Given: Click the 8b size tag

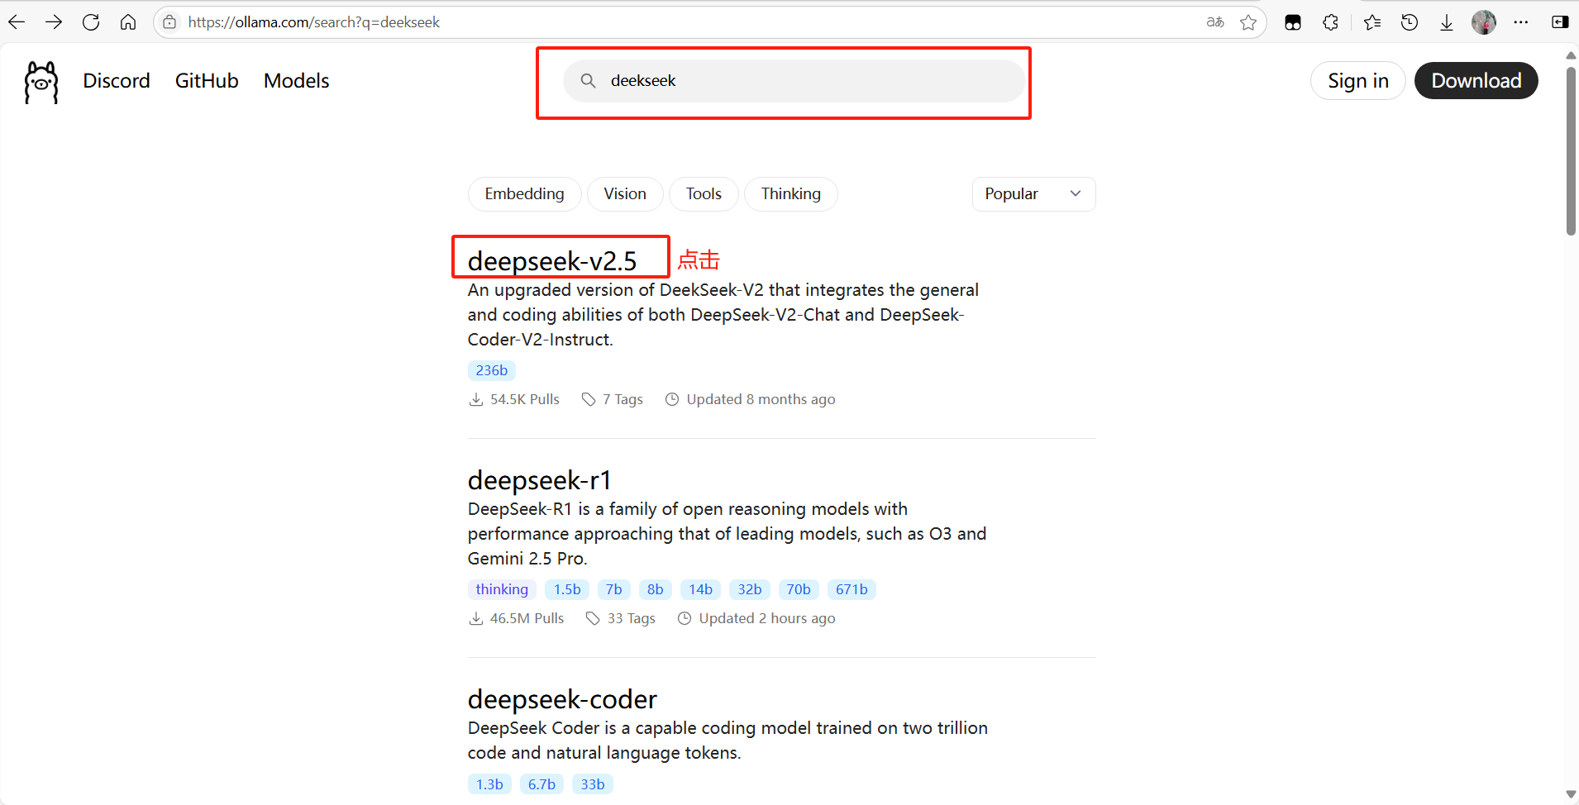Looking at the screenshot, I should 656,589.
